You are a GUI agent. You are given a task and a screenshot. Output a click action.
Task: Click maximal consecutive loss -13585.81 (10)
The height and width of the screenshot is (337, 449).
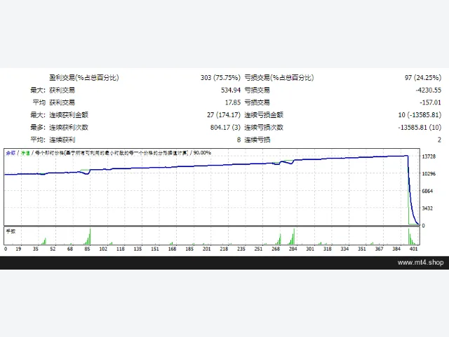tap(420, 127)
